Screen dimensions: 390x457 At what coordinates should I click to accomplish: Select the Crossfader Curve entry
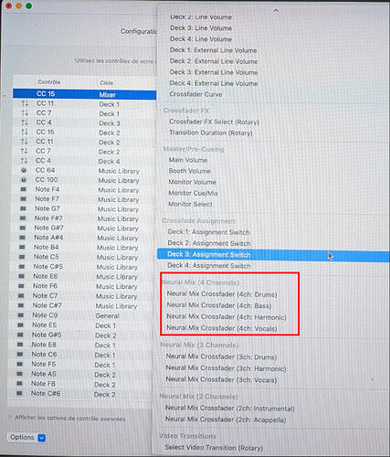(195, 94)
